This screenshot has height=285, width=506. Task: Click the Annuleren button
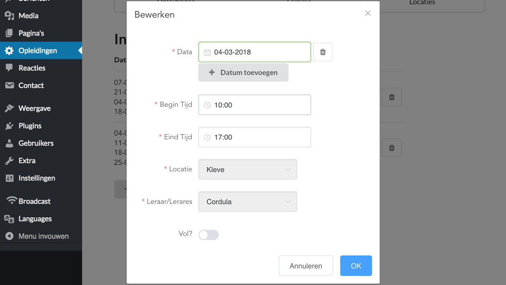pyautogui.click(x=306, y=266)
